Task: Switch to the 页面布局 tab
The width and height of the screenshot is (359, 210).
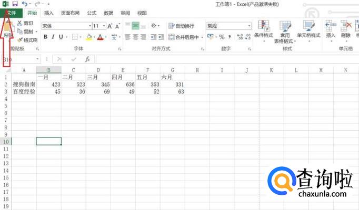Action: tap(71, 13)
